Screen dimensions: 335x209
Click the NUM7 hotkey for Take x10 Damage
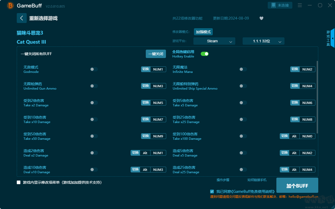pyautogui.click(x=158, y=119)
